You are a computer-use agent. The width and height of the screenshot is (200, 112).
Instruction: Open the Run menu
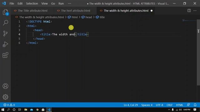[x=61, y=3]
